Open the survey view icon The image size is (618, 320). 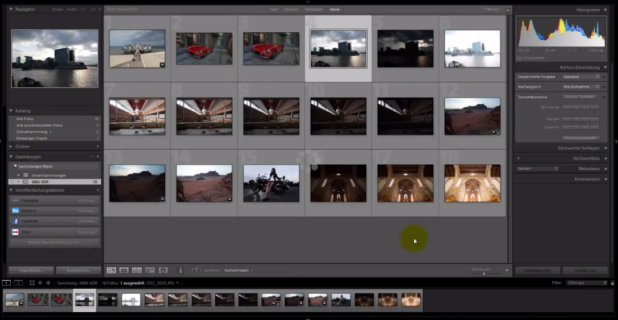click(x=150, y=271)
